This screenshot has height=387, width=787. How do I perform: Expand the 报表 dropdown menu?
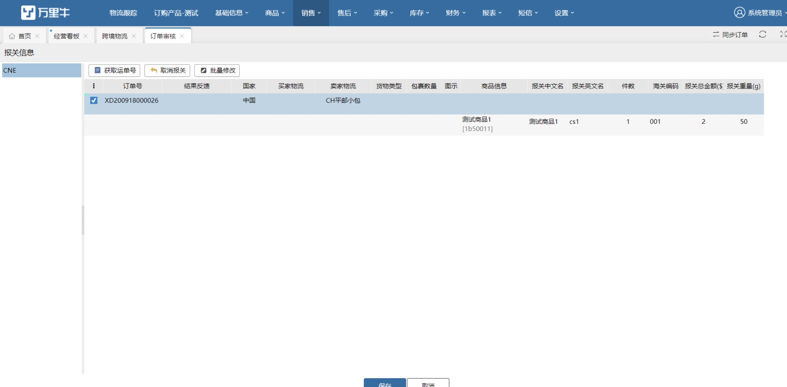pyautogui.click(x=492, y=13)
